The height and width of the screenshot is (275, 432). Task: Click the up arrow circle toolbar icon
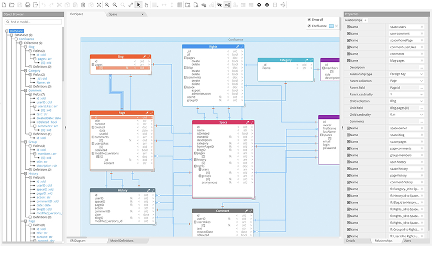click(259, 5)
